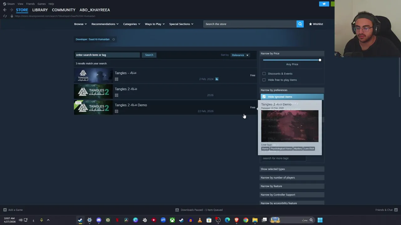Expand the Browse dropdown
Viewport: 401px width, 225px height.
80,24
